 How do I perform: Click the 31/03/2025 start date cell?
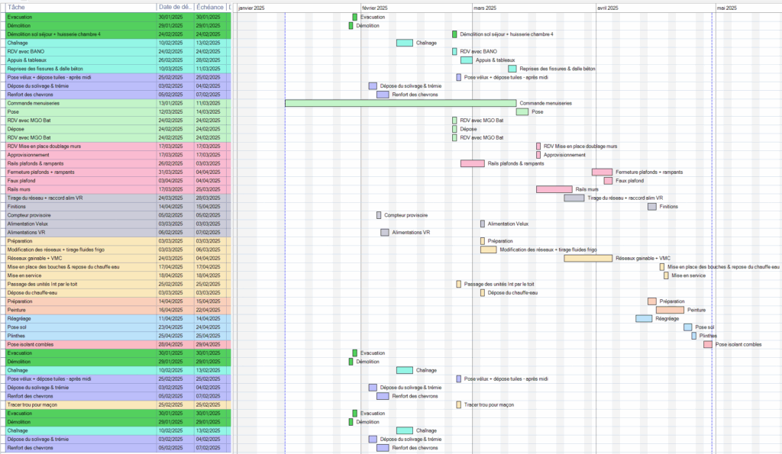176,172
